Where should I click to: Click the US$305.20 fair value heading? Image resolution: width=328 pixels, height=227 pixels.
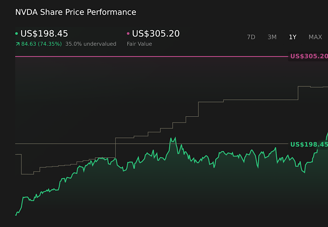pyautogui.click(x=156, y=34)
